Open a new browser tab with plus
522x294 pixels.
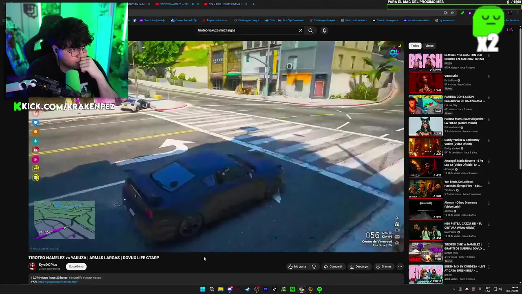pos(253,4)
